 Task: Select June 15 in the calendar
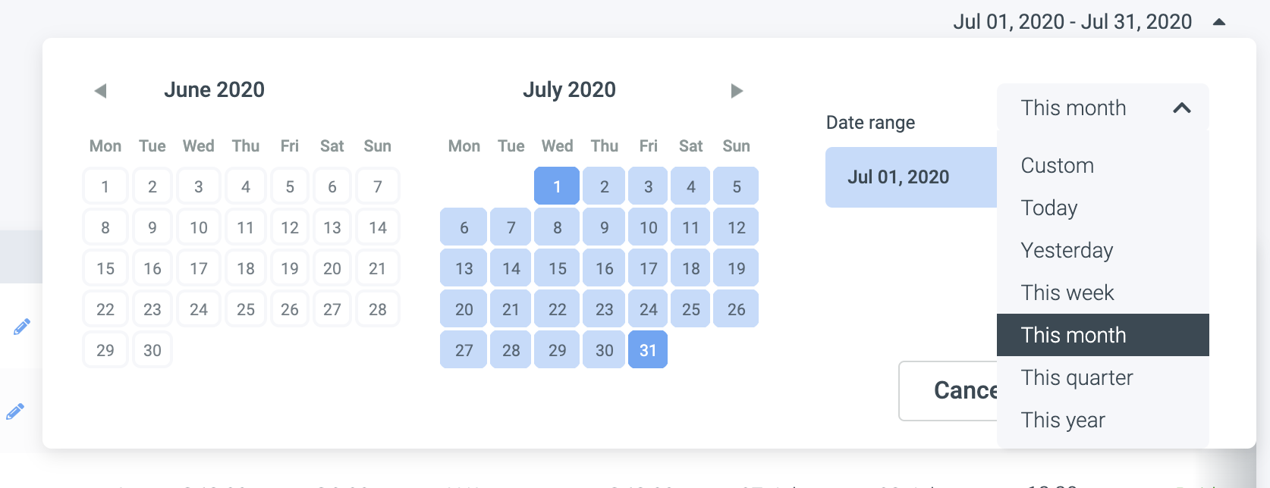[105, 268]
